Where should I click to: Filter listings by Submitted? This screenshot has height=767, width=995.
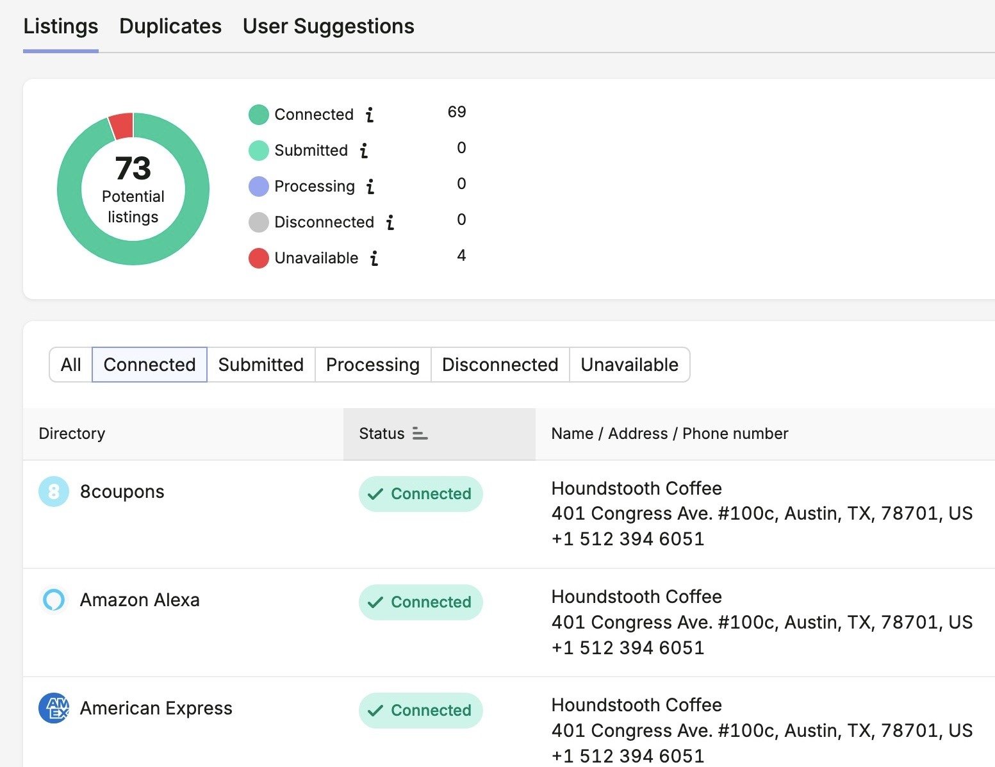point(261,365)
